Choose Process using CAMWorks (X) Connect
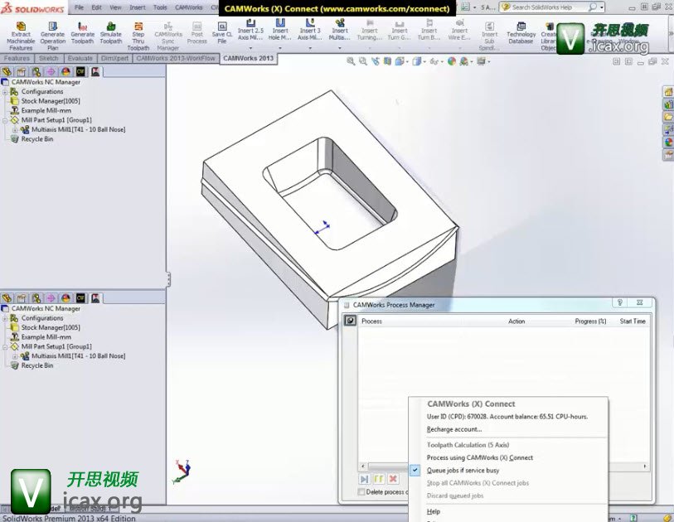Image resolution: width=674 pixels, height=522 pixels. 480,457
